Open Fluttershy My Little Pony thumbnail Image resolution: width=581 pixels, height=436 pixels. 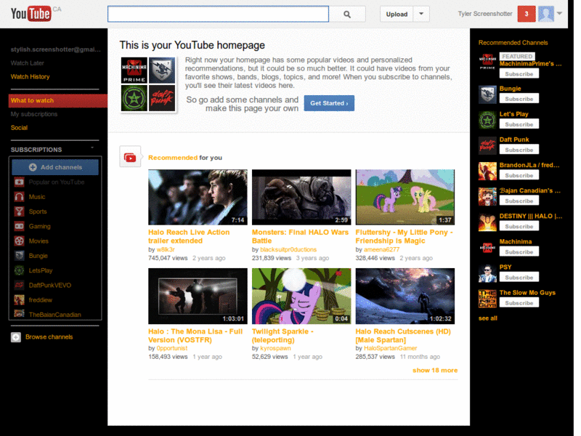405,197
